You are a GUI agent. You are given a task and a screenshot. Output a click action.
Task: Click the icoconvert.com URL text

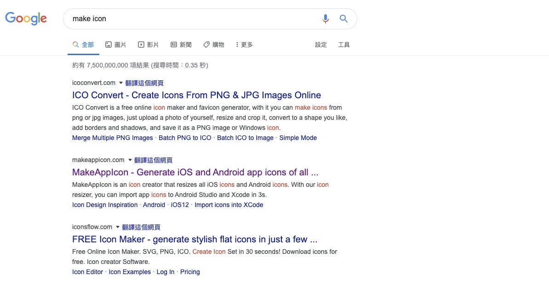point(94,83)
